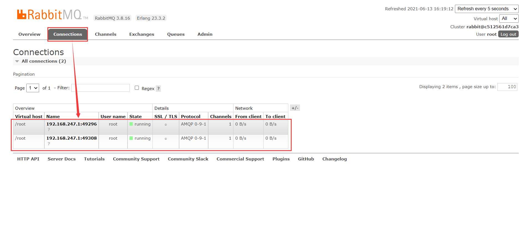The width and height of the screenshot is (532, 248).
Task: Sort by User name column header
Action: [113, 117]
